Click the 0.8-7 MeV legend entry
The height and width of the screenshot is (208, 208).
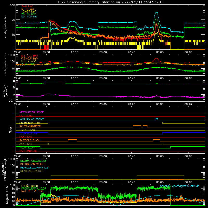click(28, 61)
